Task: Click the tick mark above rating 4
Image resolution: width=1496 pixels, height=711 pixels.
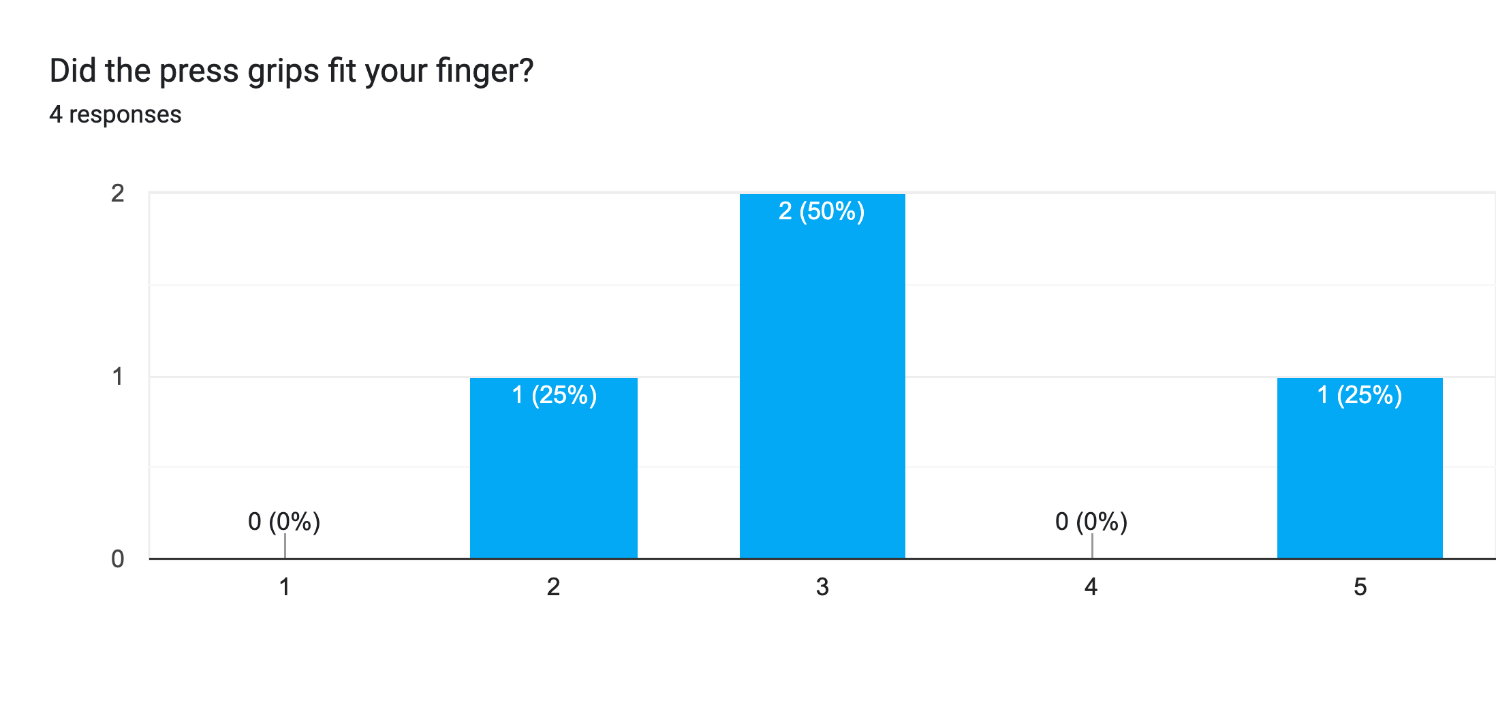Action: (x=1092, y=546)
